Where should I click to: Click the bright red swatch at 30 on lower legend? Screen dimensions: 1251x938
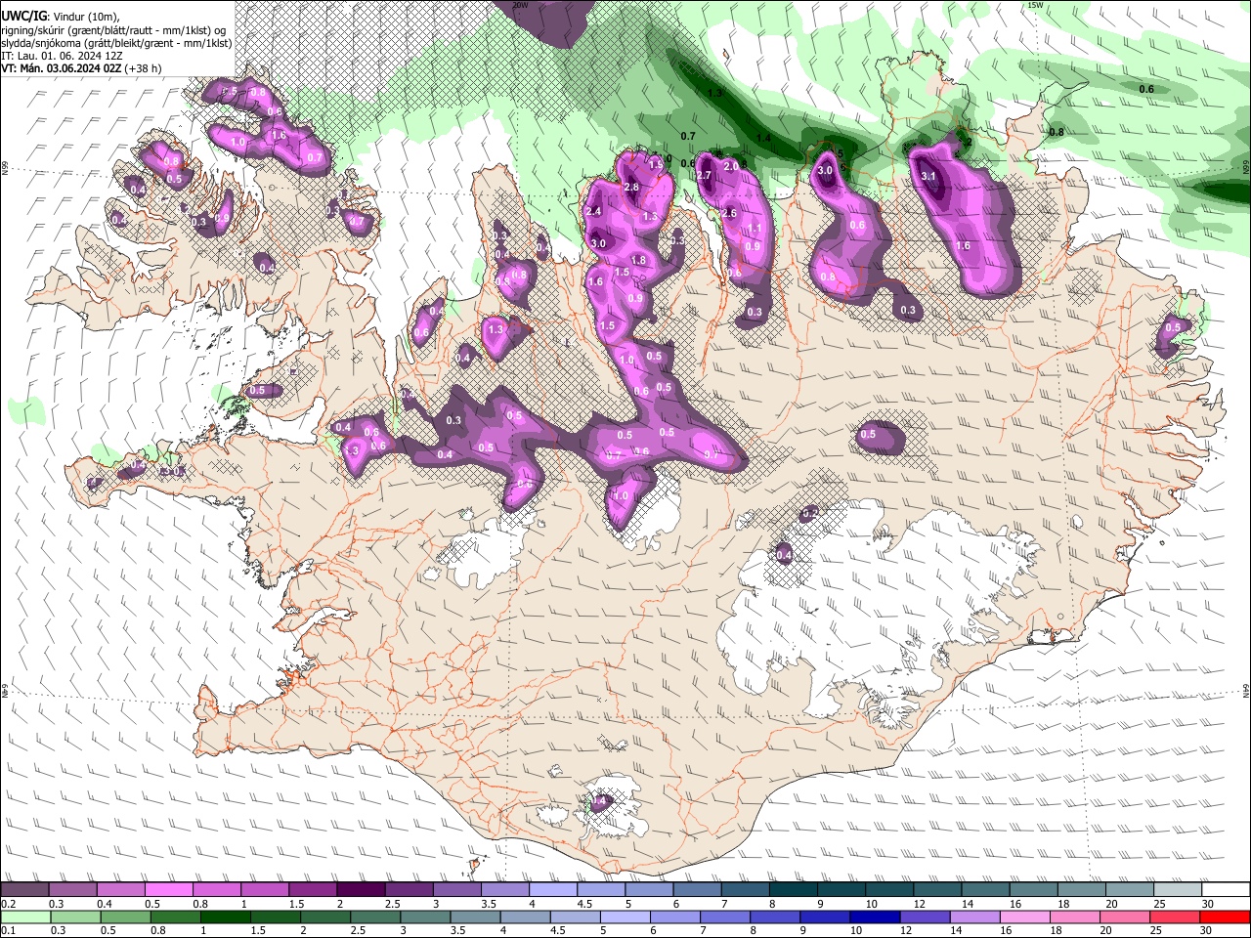tap(1225, 917)
